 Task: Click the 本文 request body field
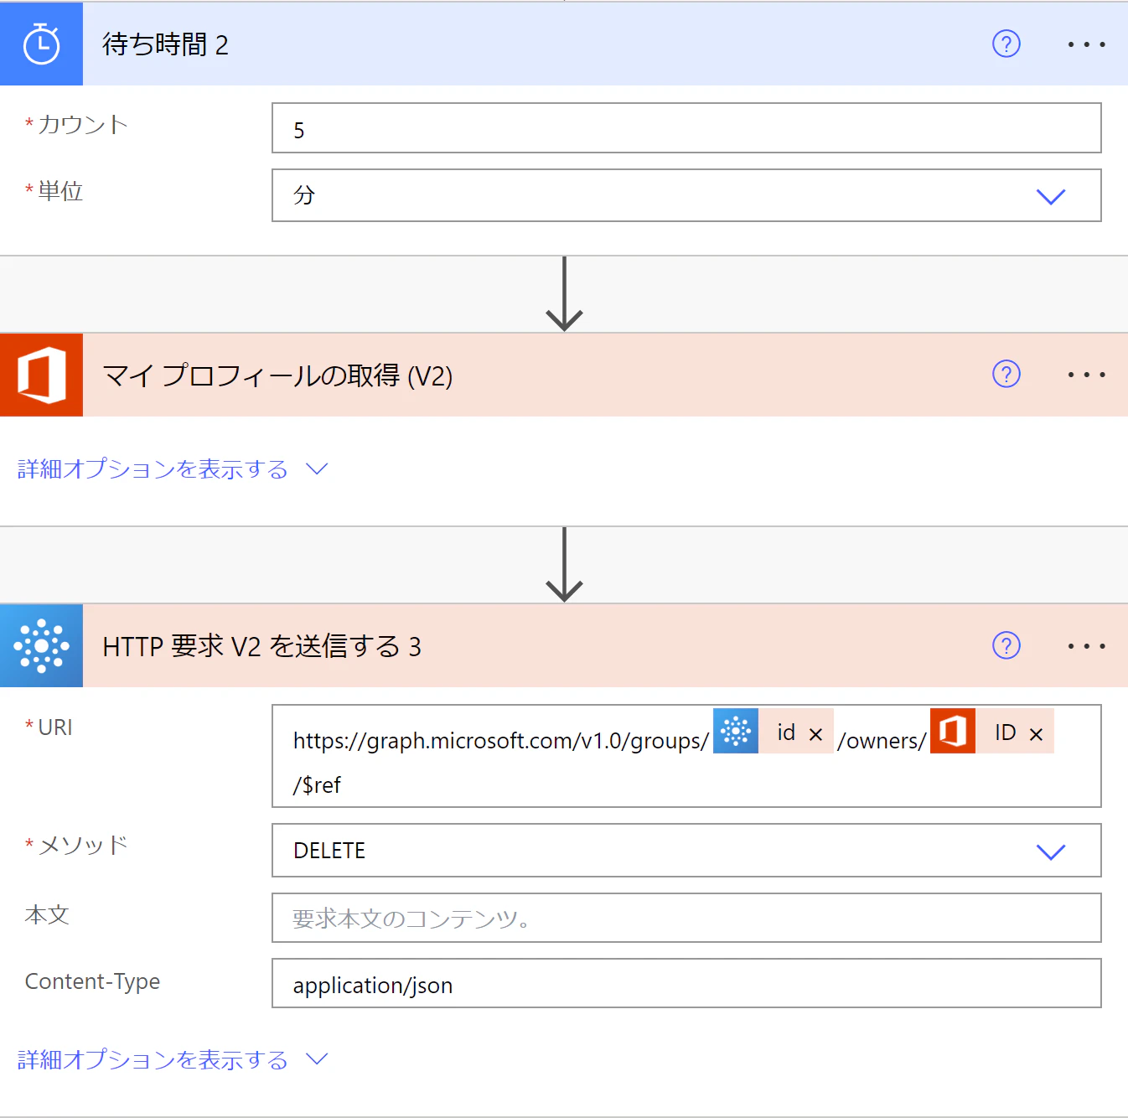[x=686, y=918]
